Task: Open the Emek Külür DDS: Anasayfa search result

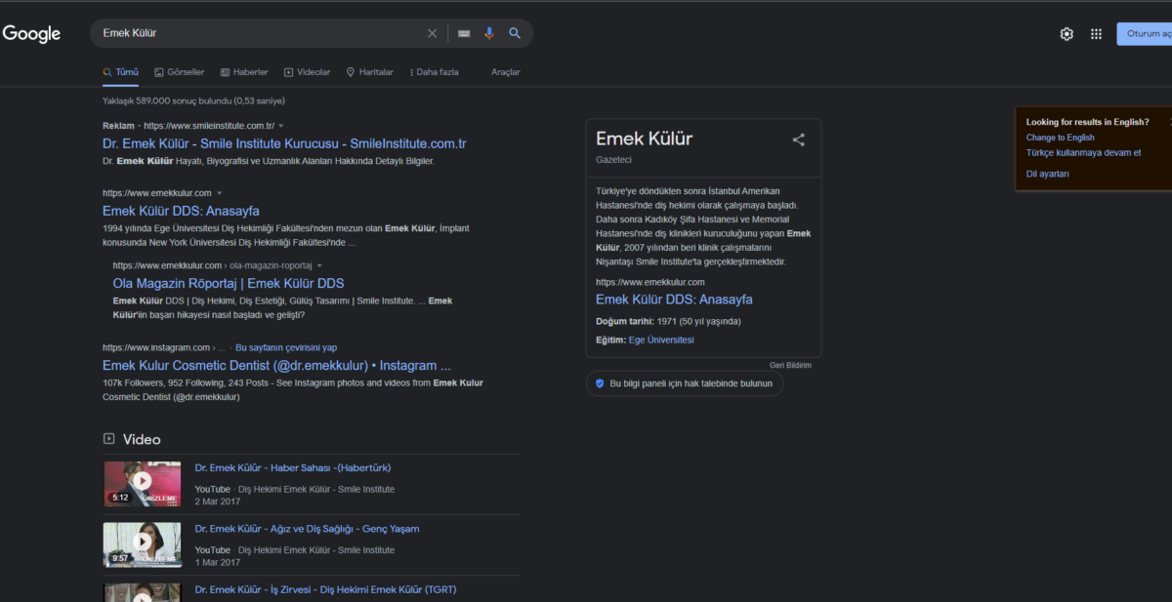Action: [181, 211]
